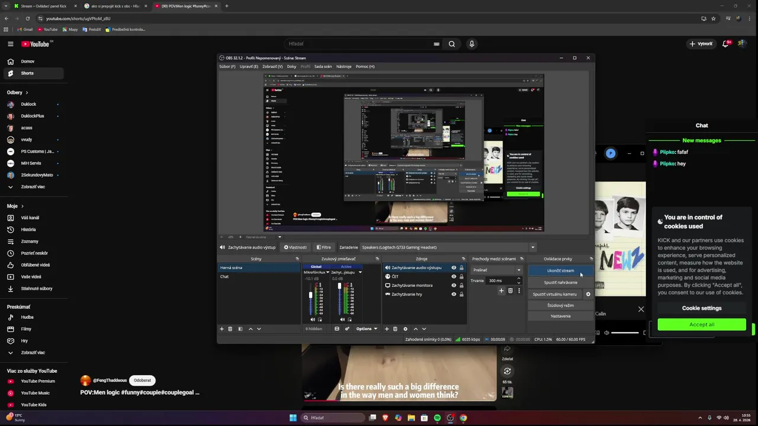Open Súbor menu in OBS
Viewport: 758px width, 426px height.
click(227, 66)
